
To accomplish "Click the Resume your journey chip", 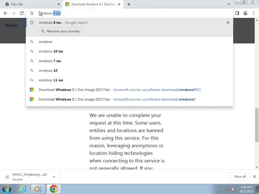I will pyautogui.click(x=60, y=31).
